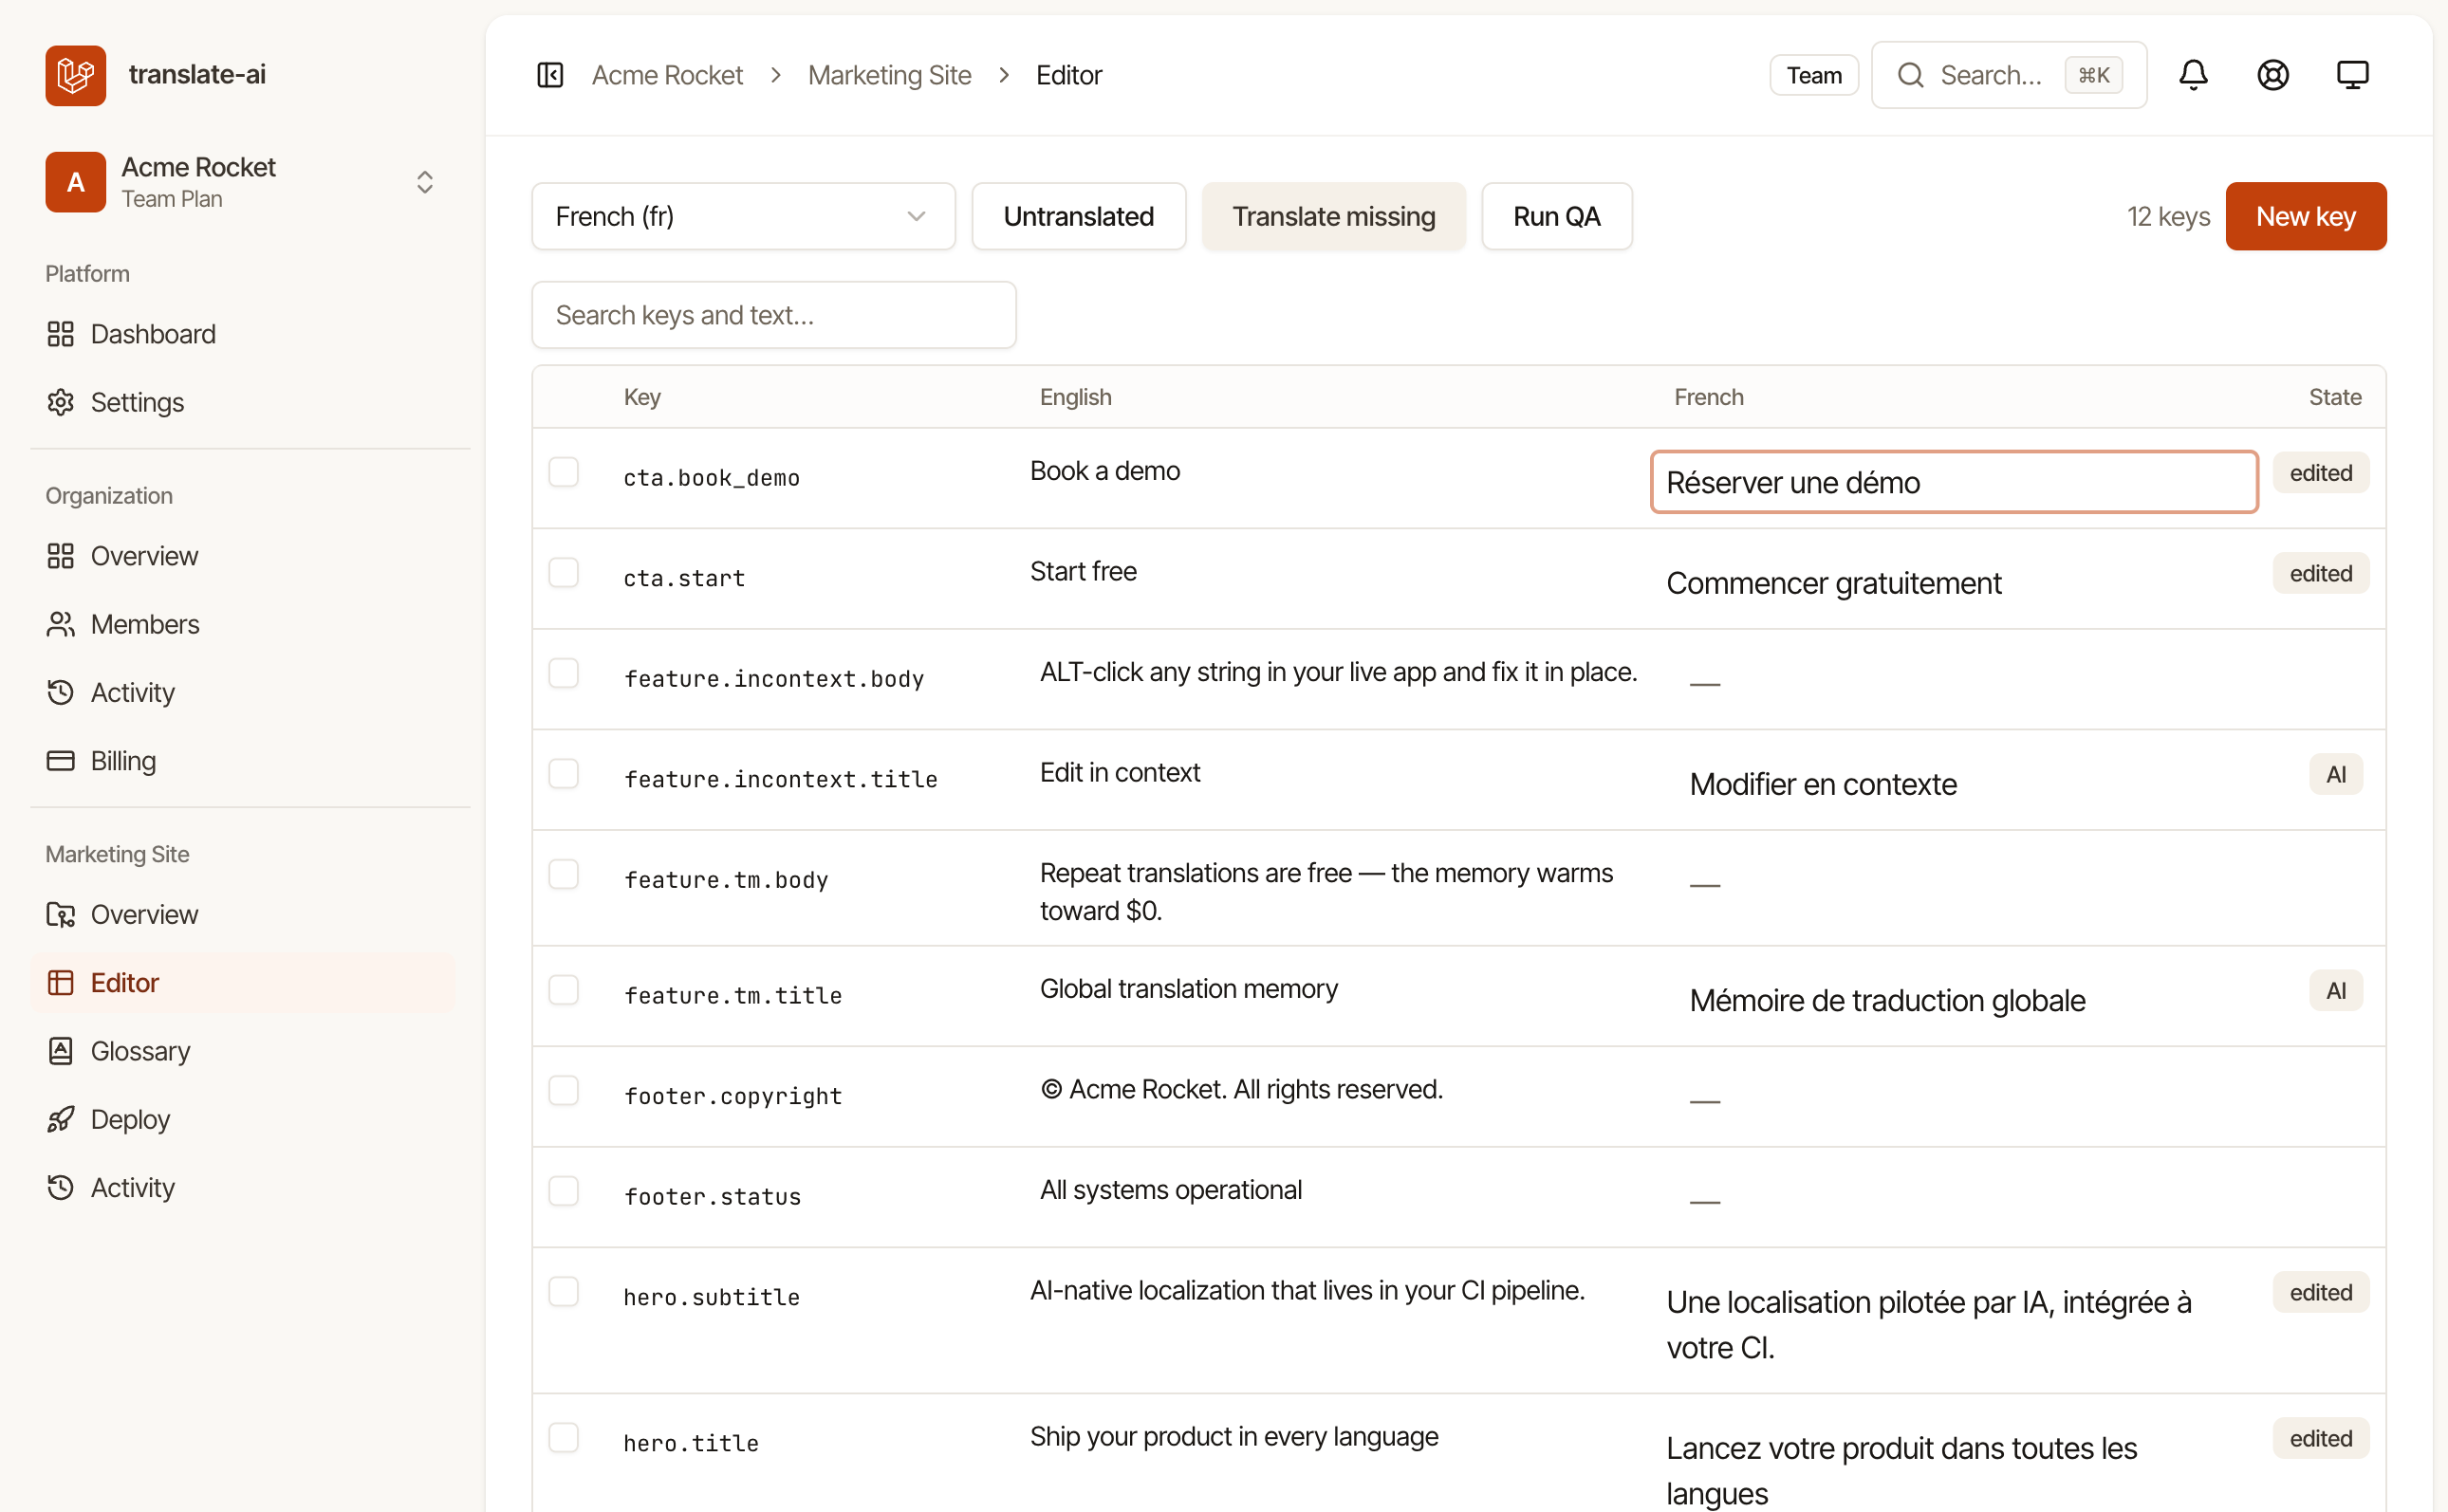
Task: Open the notifications bell
Action: point(2193,75)
